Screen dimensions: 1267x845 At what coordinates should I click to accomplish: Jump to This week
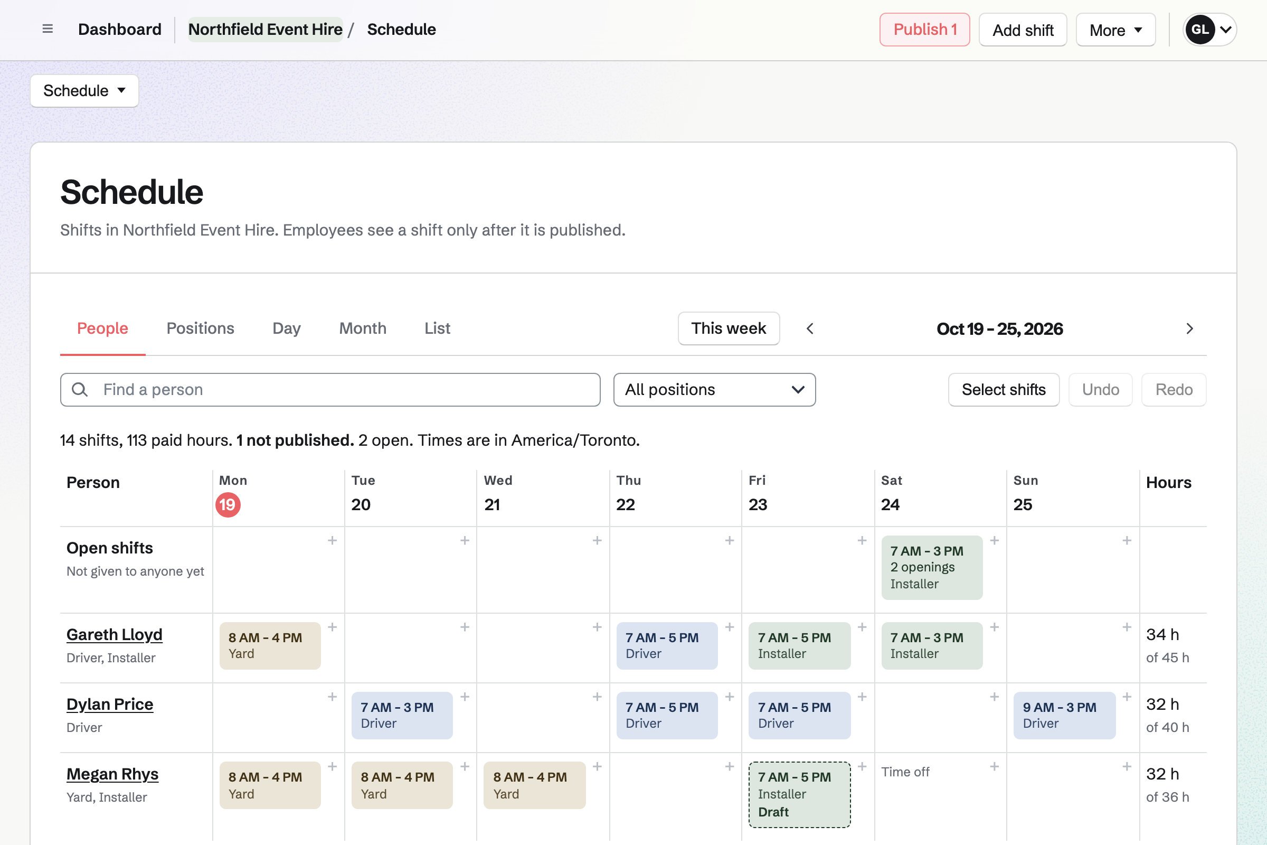[729, 328]
